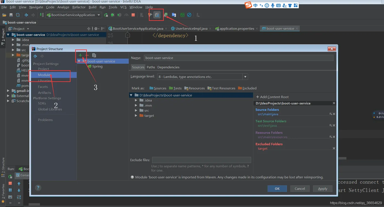The image size is (384, 207).
Task: Mark as Sources button
Action: pos(158,88)
